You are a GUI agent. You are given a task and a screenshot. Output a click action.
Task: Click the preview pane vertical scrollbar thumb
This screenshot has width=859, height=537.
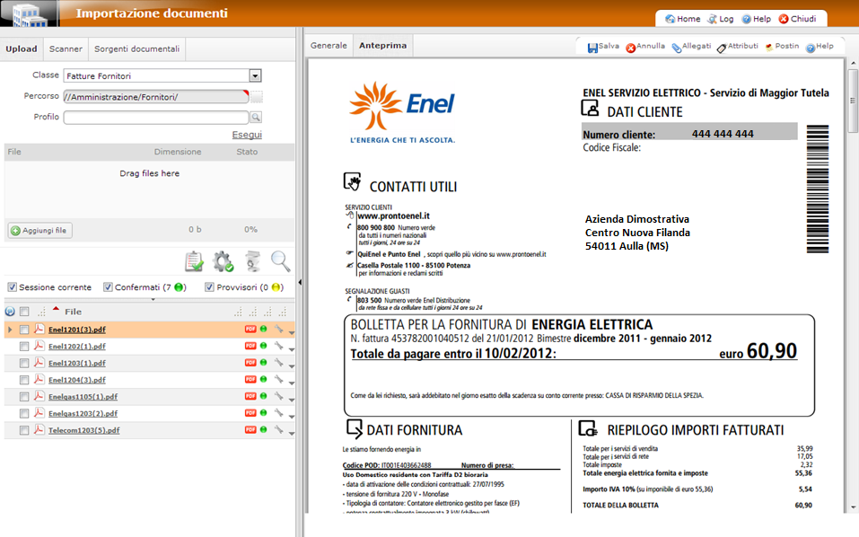point(853,101)
